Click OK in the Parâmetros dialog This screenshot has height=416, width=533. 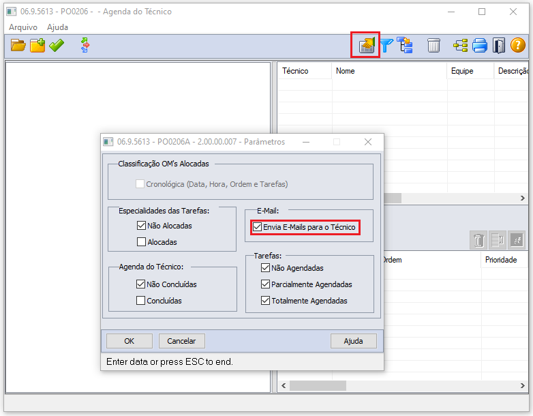130,341
